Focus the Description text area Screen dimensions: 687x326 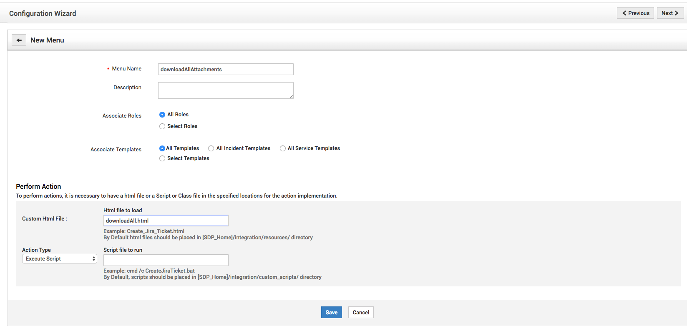(x=226, y=90)
